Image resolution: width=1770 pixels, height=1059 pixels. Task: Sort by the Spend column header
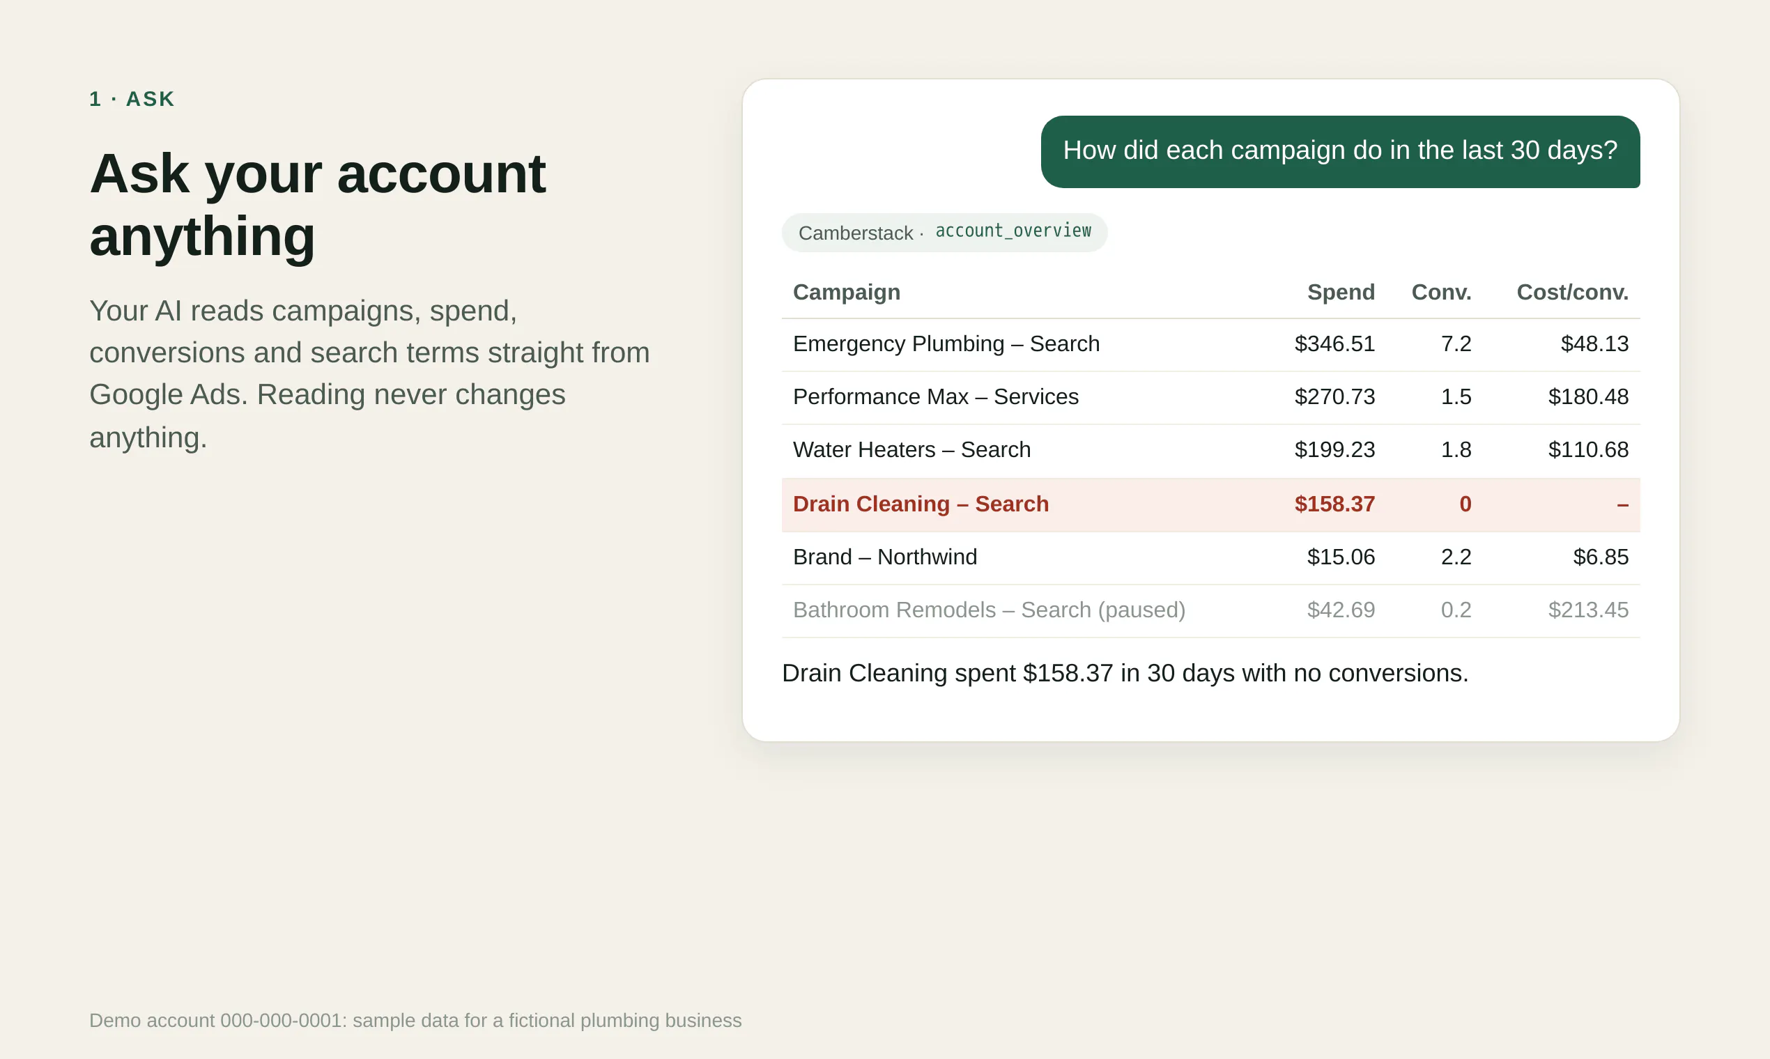click(1340, 292)
